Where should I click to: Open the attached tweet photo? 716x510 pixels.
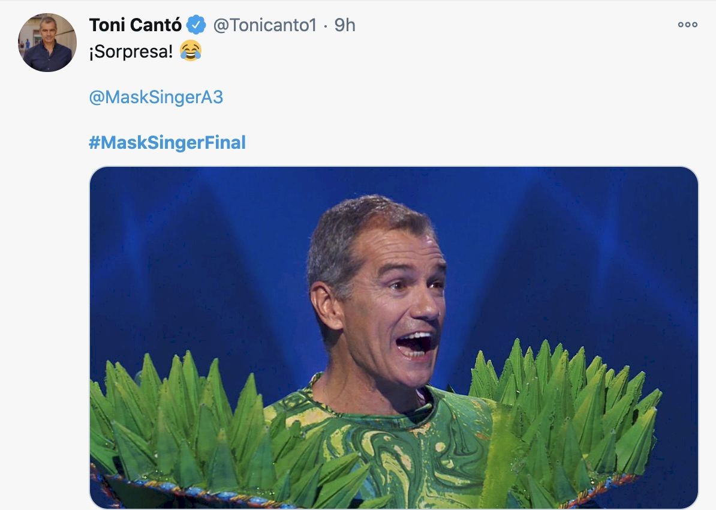[x=393, y=337]
